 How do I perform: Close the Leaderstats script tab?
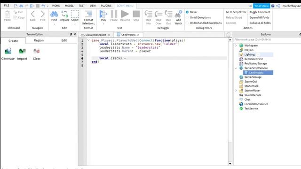click(138, 35)
